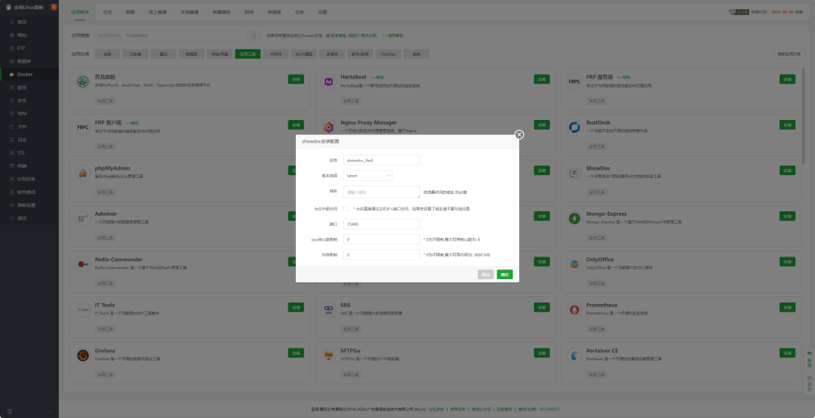
Task: Open 计划任务 cron icon in sidebar
Action: [x=12, y=179]
